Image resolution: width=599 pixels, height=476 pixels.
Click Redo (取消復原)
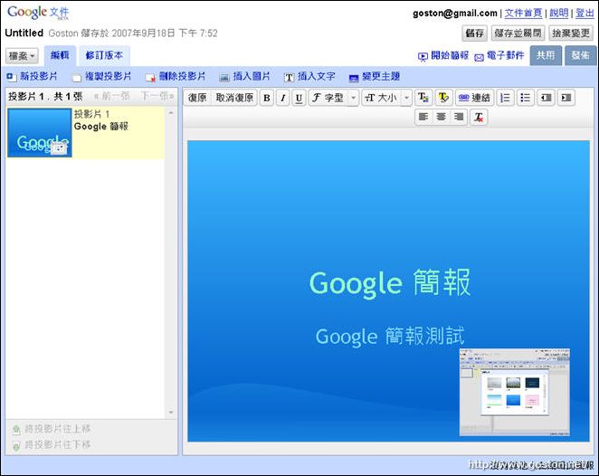click(234, 98)
